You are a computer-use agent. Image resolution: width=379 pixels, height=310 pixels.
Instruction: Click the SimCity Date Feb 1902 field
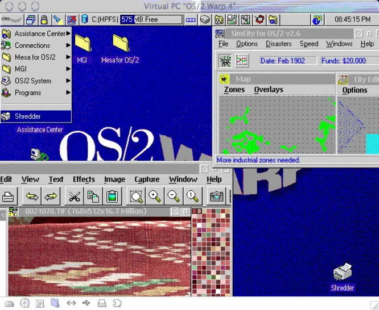point(288,61)
